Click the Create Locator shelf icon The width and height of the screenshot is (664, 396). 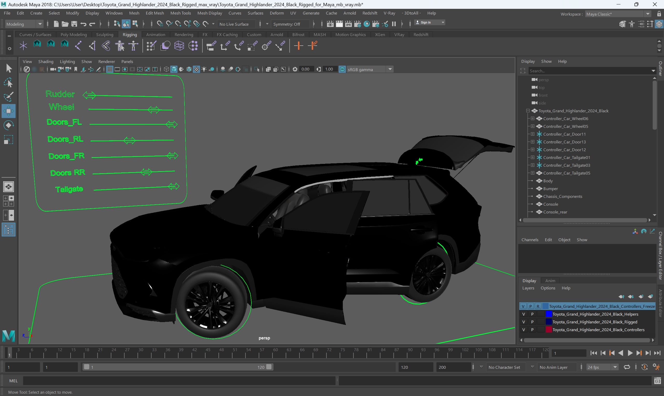click(24, 46)
